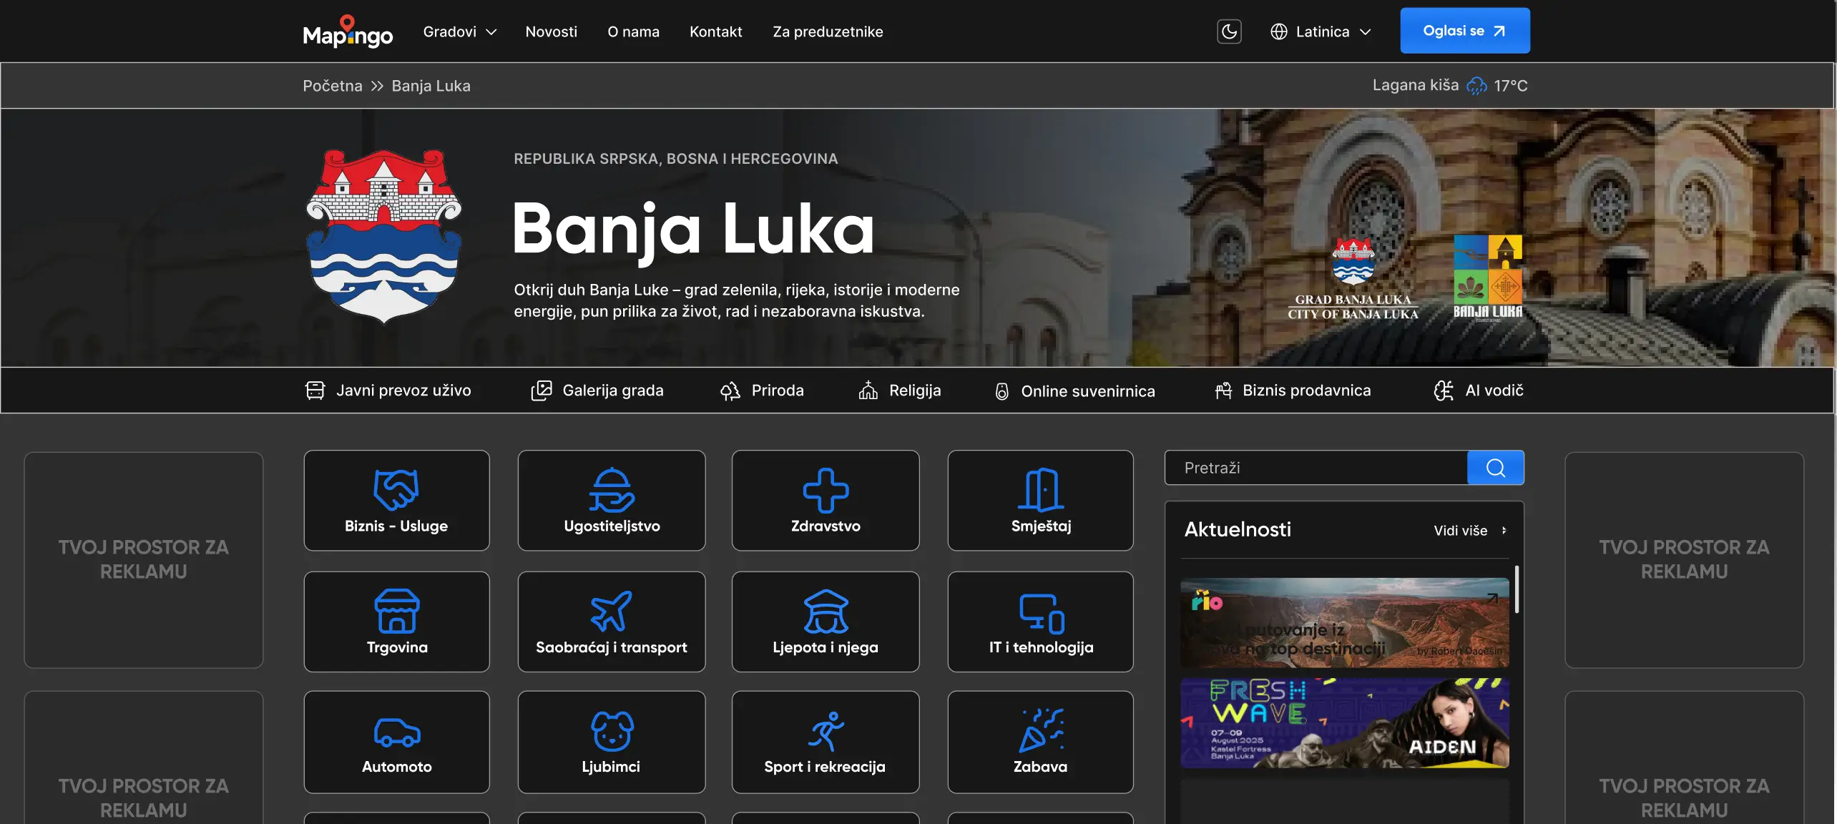Select the Ugostiteljstvo food category icon
The image size is (1837, 824).
[x=612, y=500]
